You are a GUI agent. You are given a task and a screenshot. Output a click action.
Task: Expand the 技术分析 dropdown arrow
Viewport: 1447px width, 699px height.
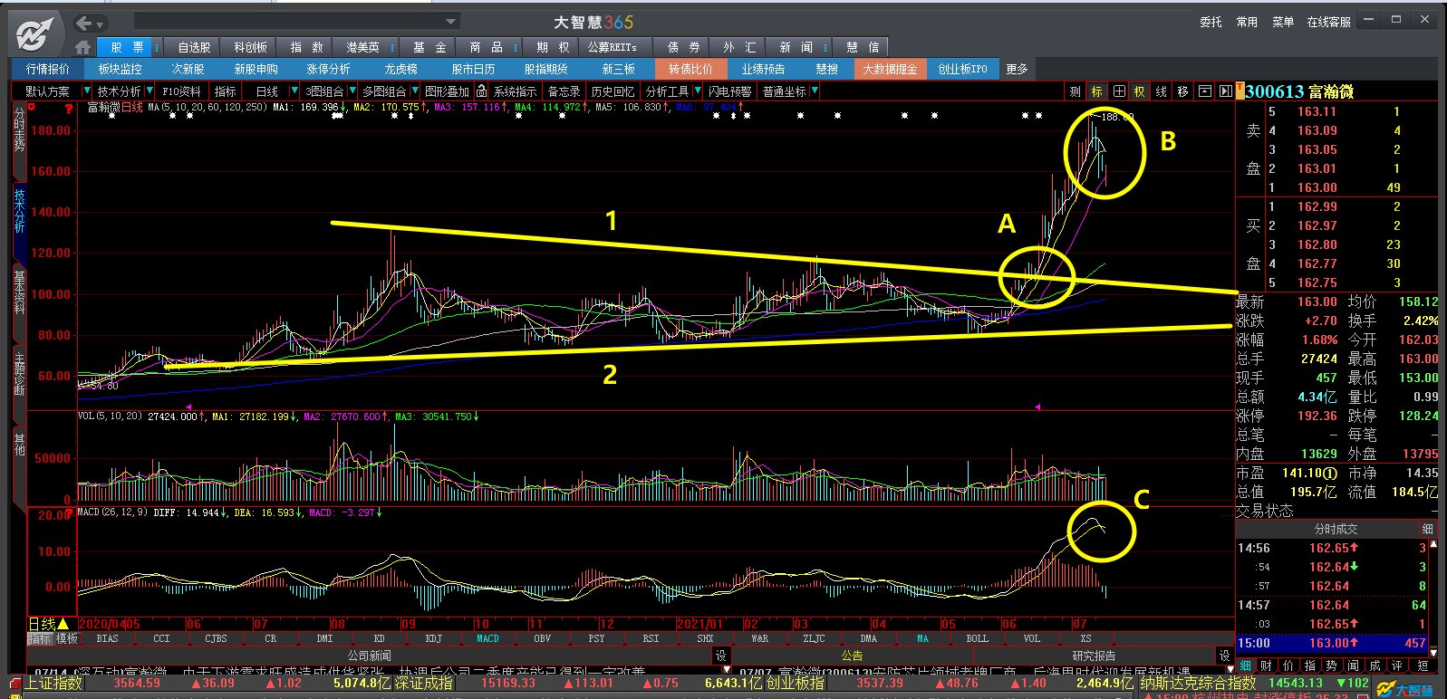coord(149,91)
